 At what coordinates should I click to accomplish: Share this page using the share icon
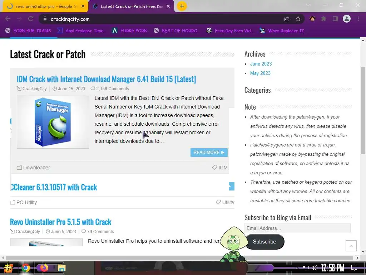[x=287, y=19]
